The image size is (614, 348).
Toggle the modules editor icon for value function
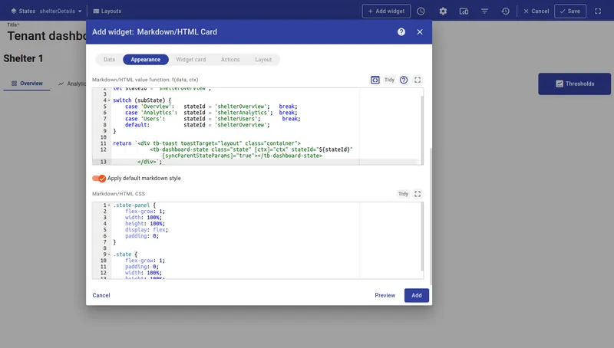(375, 80)
